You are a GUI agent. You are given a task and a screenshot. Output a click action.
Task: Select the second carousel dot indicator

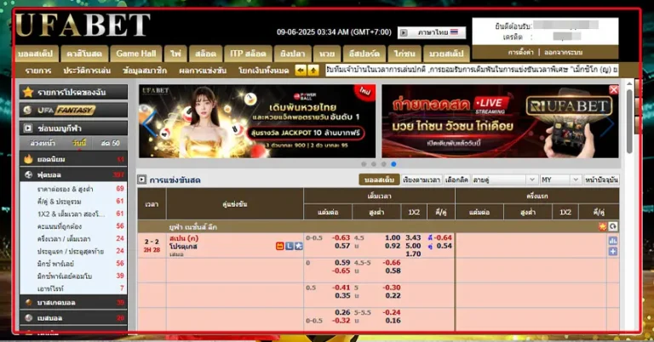click(374, 164)
